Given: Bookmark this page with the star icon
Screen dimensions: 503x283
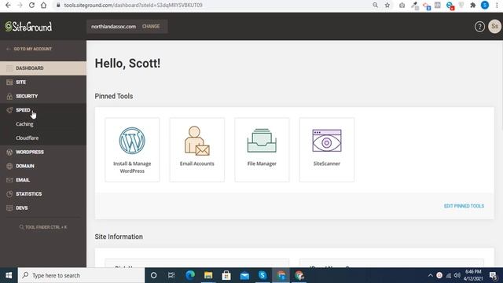Looking at the screenshot, I should click(x=387, y=6).
